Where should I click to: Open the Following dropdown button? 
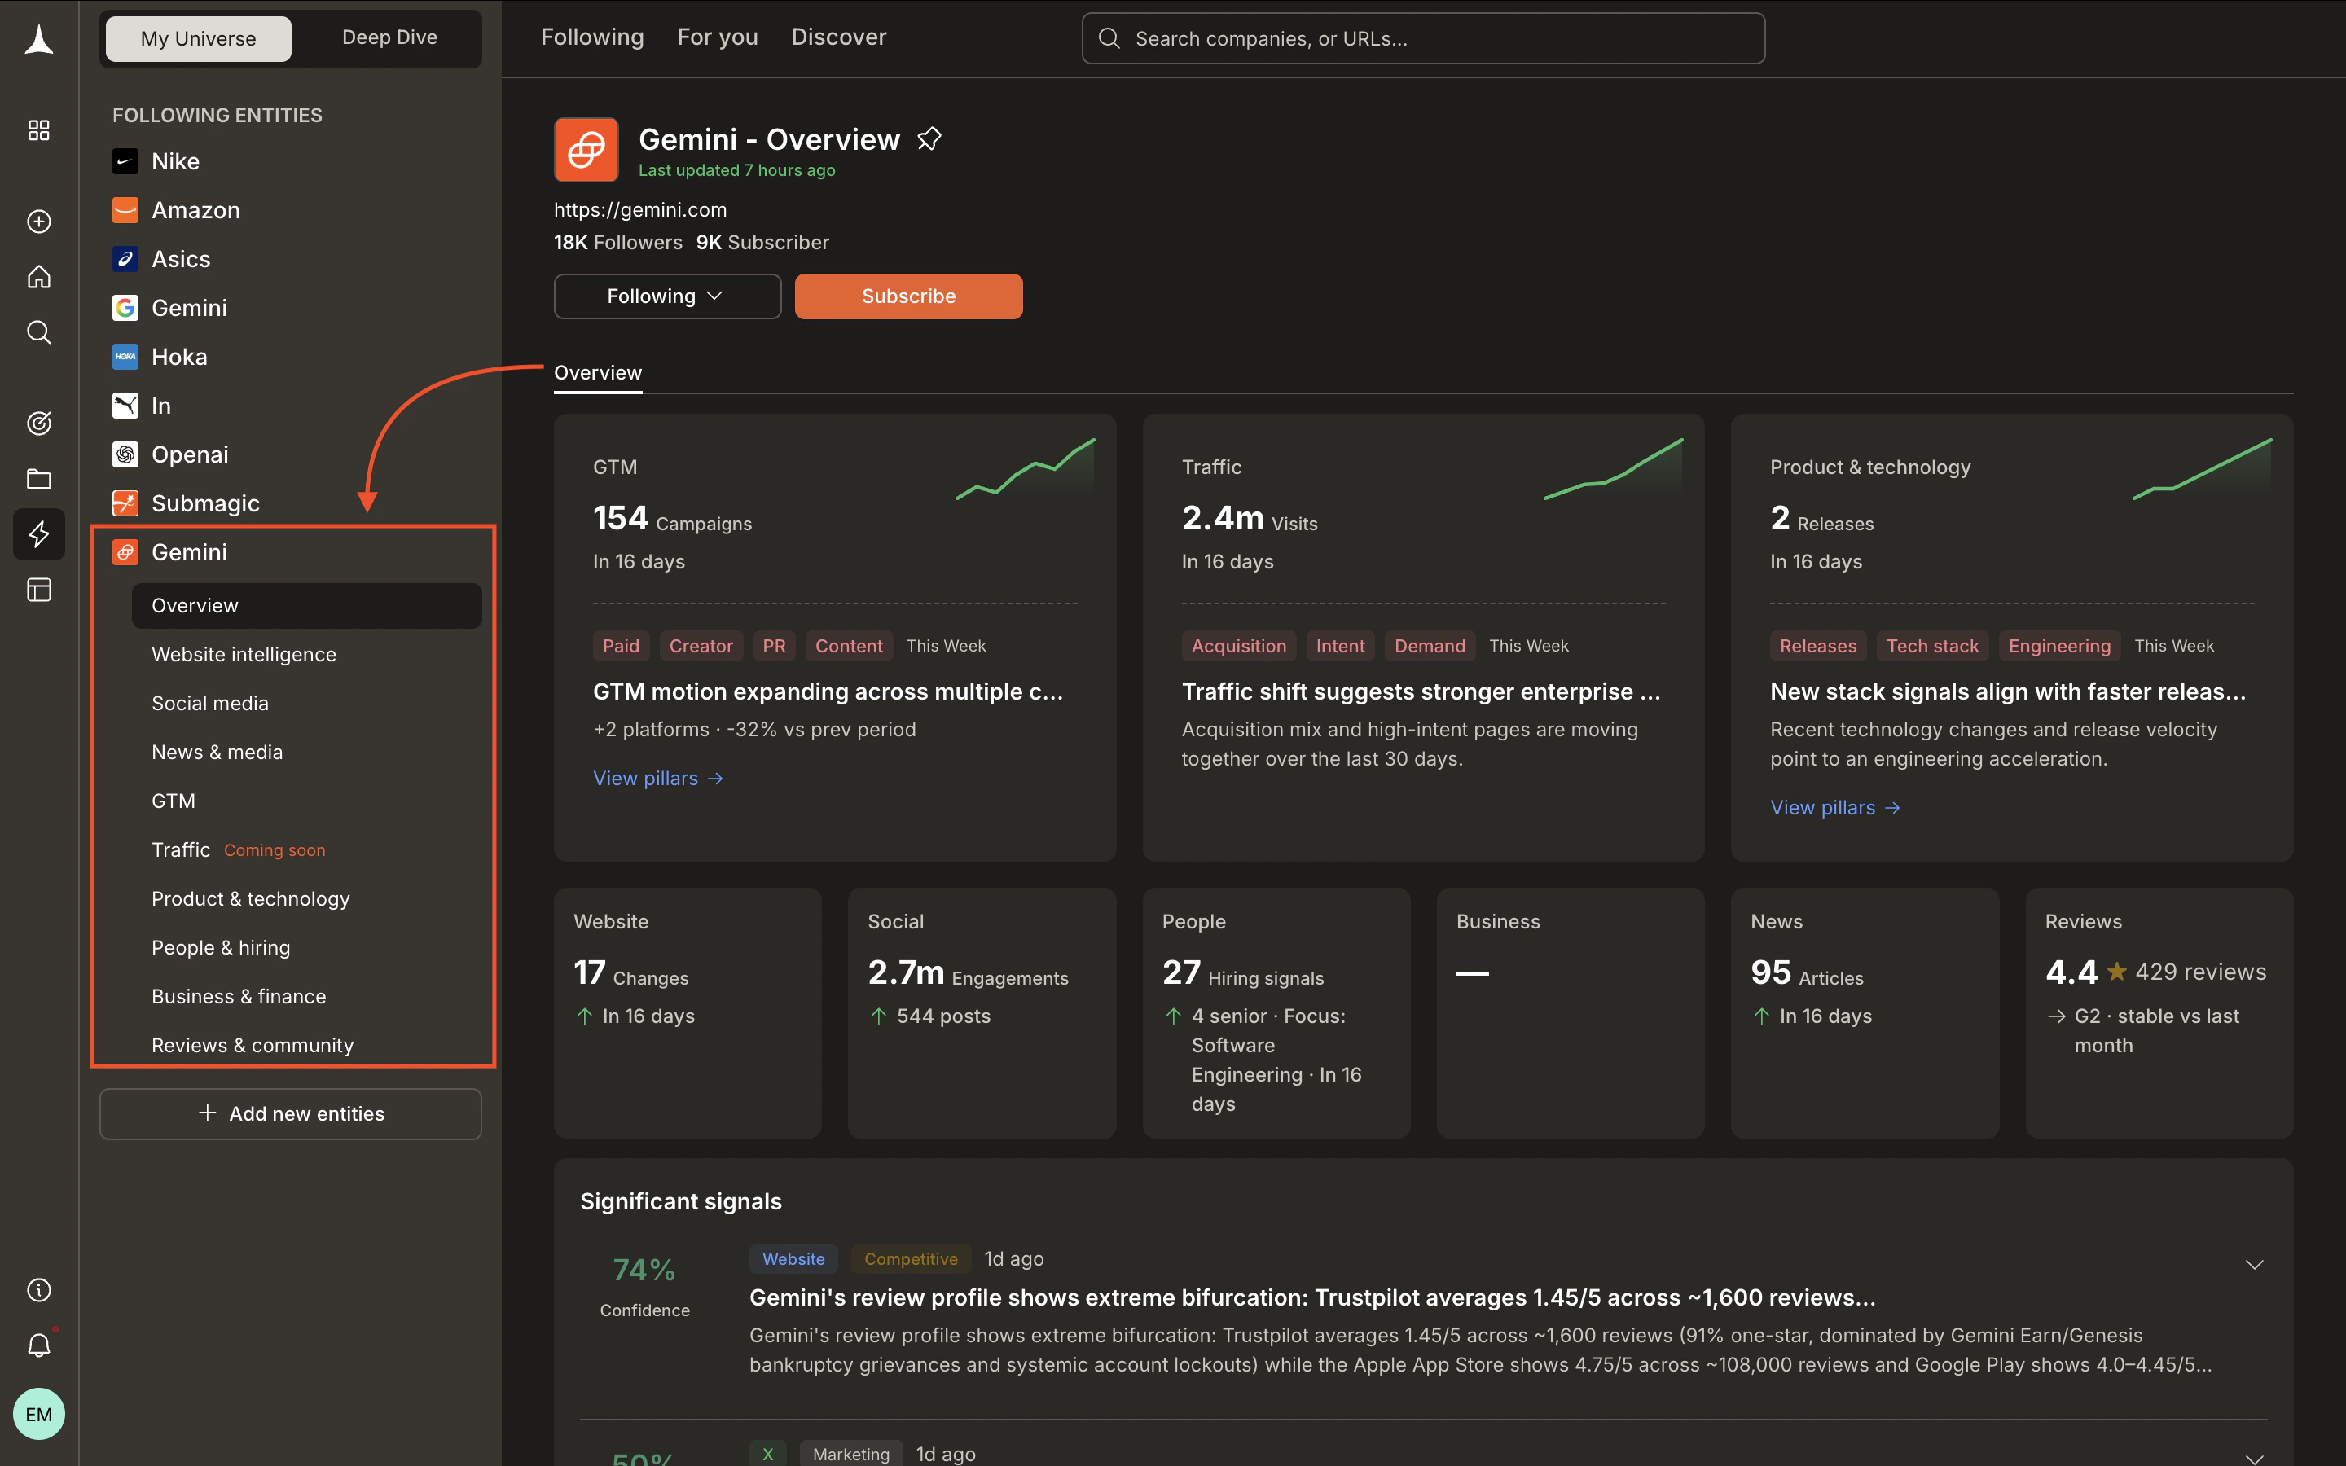(x=667, y=296)
